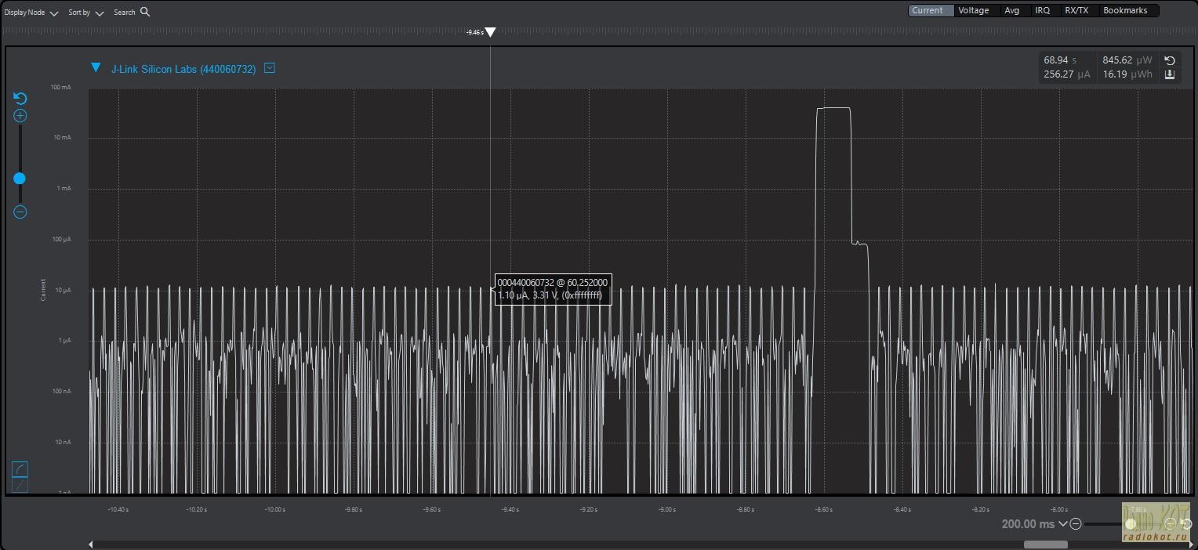
Task: Zoom out on the time axis
Action: [x=1076, y=523]
